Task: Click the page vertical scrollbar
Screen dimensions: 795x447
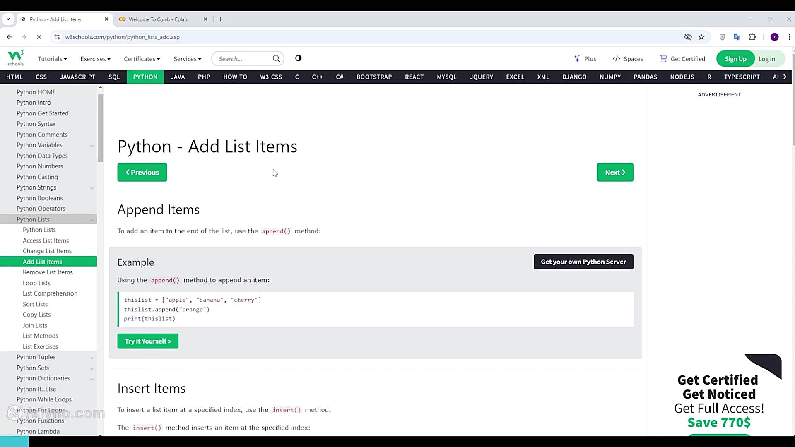Action: click(x=793, y=99)
